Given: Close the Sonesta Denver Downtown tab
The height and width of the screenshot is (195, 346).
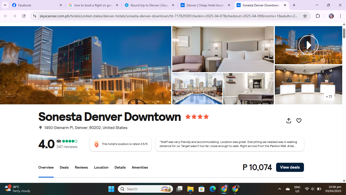Looking at the screenshot, I should (x=285, y=5).
